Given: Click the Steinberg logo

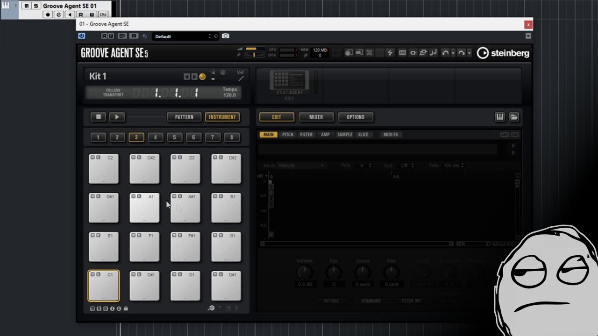Looking at the screenshot, I should [x=503, y=53].
